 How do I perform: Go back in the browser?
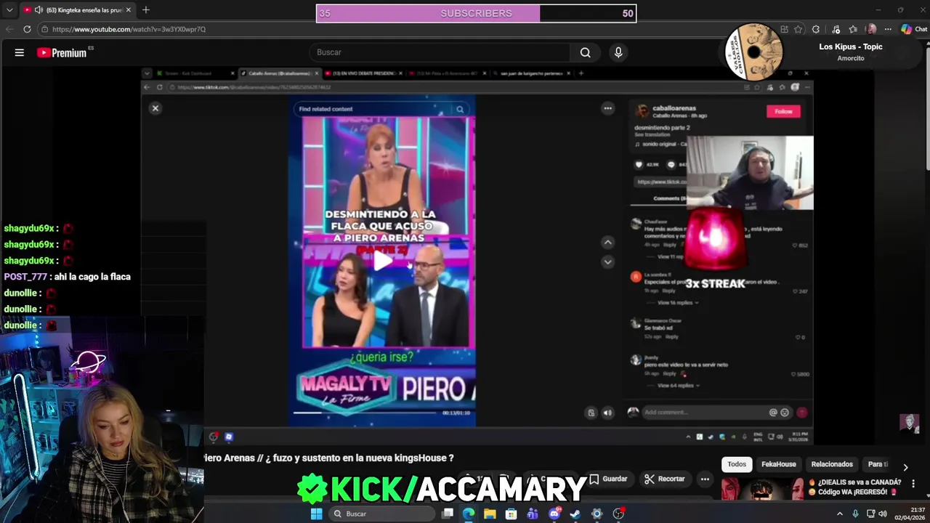coord(9,29)
